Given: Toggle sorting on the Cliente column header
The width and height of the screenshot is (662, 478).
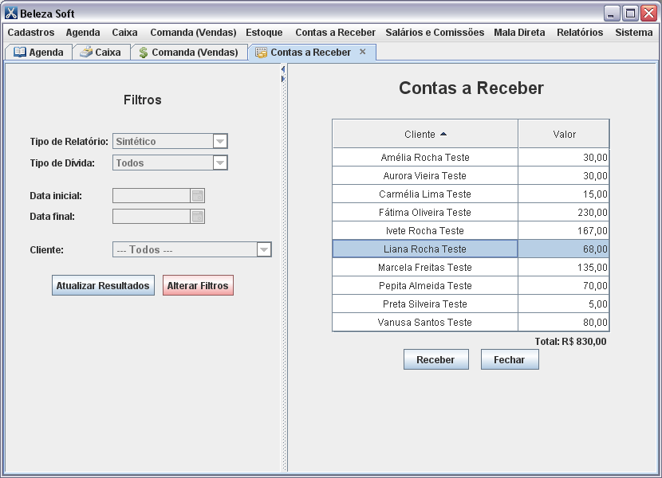Looking at the screenshot, I should (x=424, y=133).
